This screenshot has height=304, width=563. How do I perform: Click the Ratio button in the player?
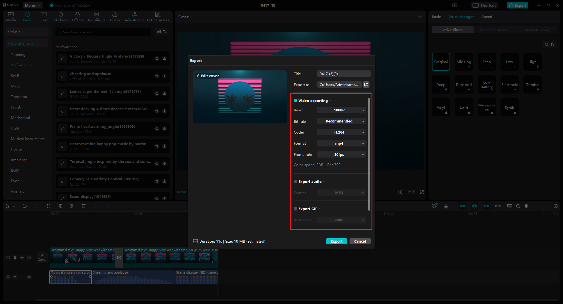[410, 192]
